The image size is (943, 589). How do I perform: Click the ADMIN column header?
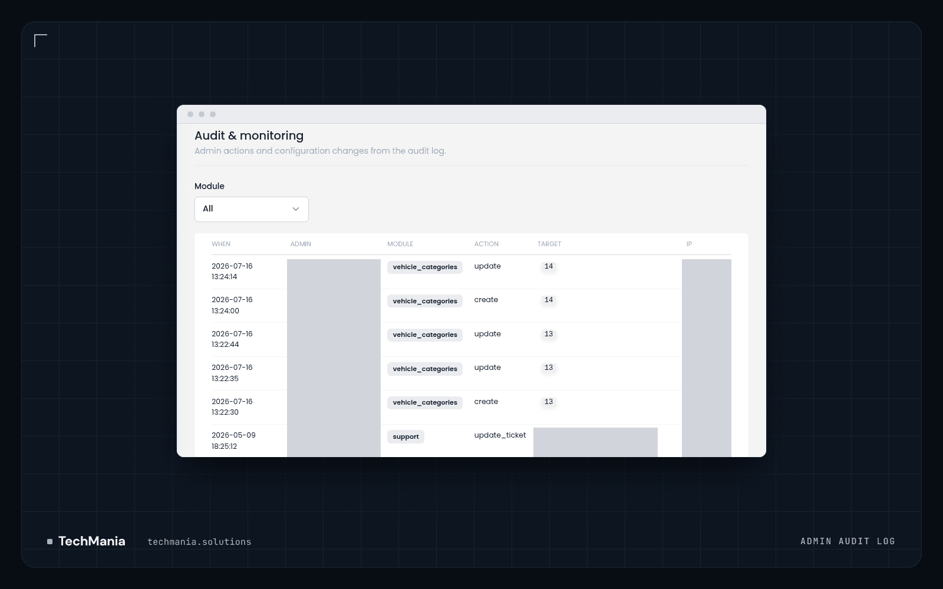[301, 244]
